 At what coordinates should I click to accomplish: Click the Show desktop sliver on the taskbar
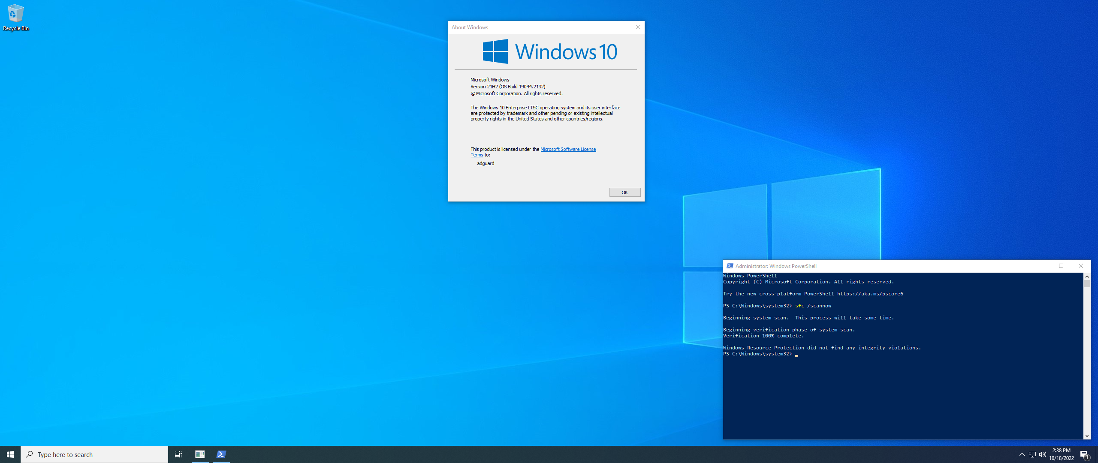pos(1096,454)
